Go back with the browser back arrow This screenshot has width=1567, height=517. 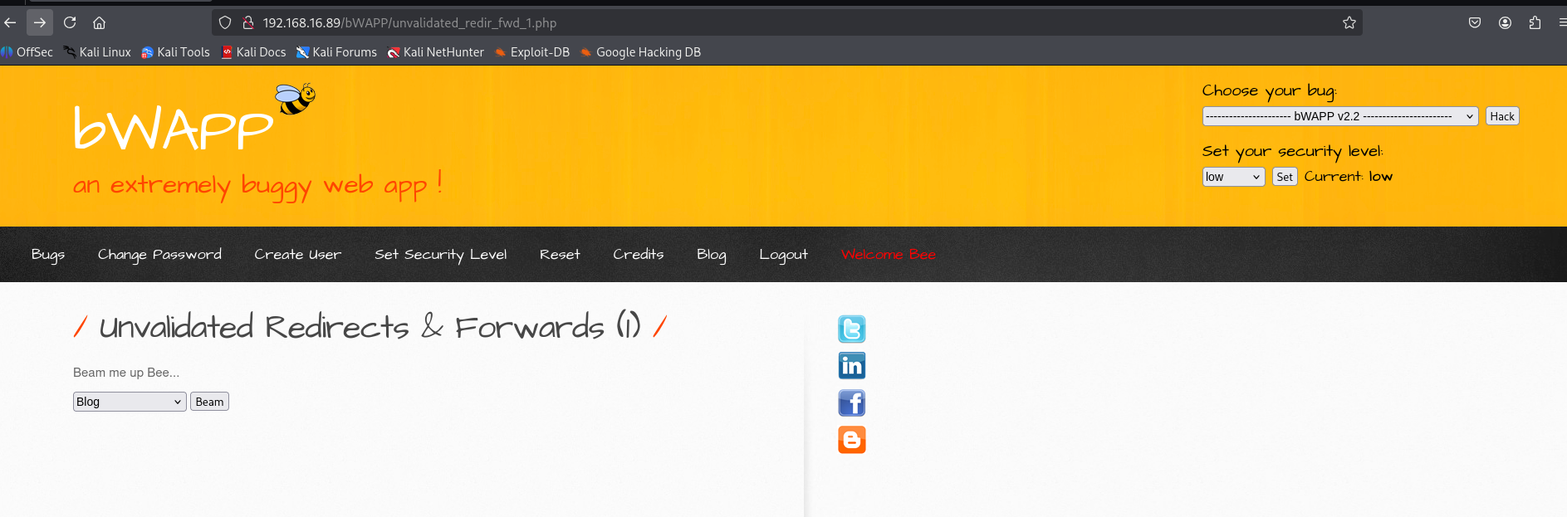(10, 22)
